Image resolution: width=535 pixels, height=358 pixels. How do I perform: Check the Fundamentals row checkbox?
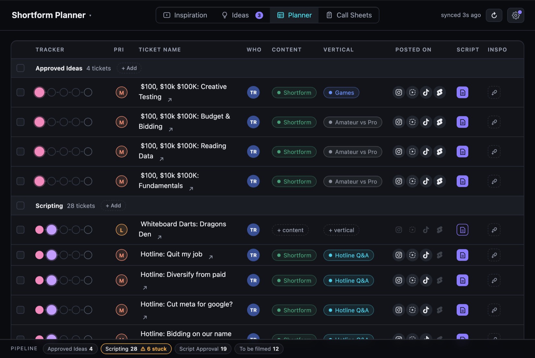pyautogui.click(x=20, y=181)
